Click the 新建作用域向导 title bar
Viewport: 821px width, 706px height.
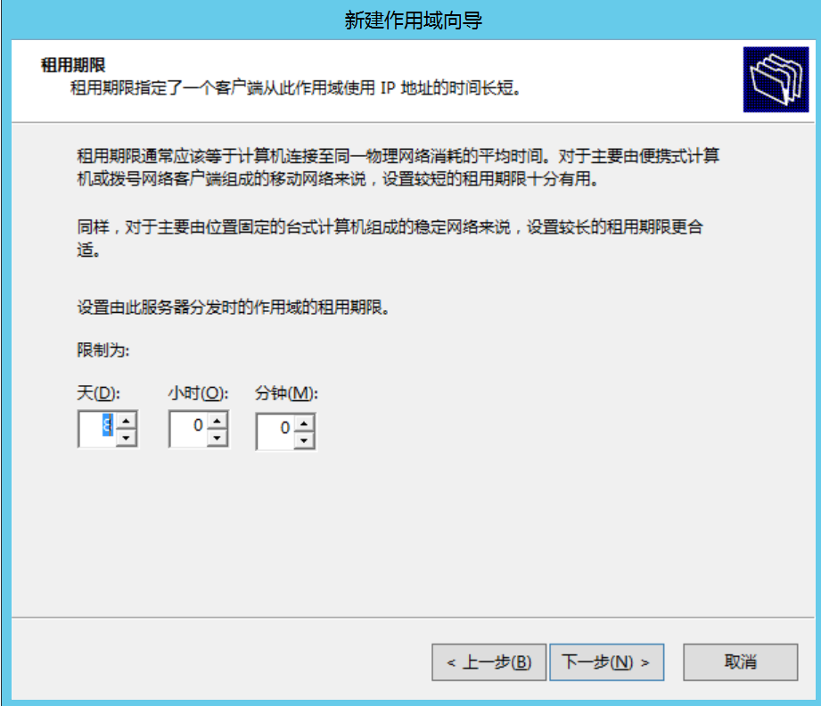point(413,21)
